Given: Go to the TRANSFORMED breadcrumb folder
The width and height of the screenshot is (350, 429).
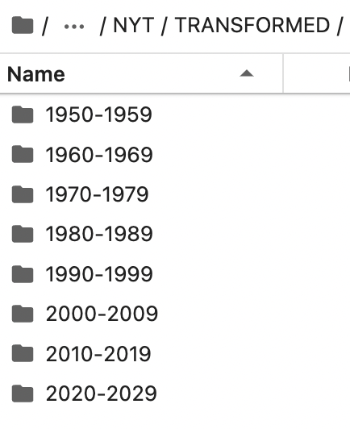Looking at the screenshot, I should point(252,25).
